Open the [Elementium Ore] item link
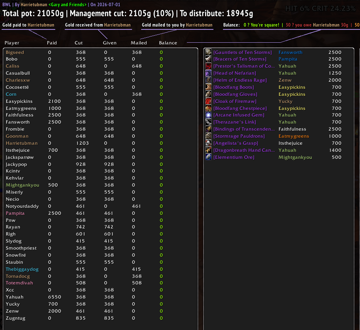This screenshot has width=360, height=330. pos(234,157)
